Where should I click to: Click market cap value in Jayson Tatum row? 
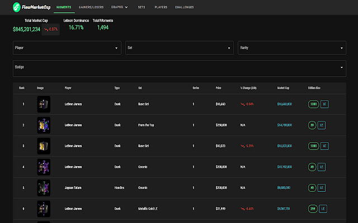click(284, 188)
